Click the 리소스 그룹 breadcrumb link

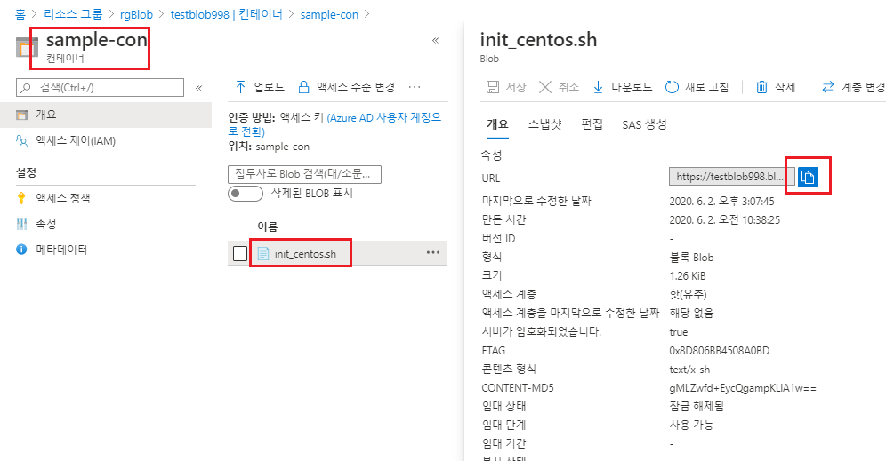pos(72,15)
